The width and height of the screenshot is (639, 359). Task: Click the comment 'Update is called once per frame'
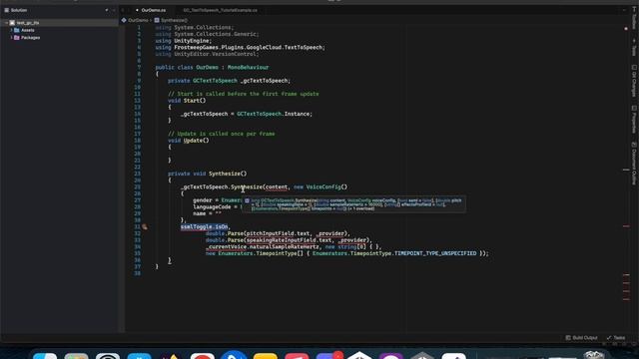click(221, 134)
